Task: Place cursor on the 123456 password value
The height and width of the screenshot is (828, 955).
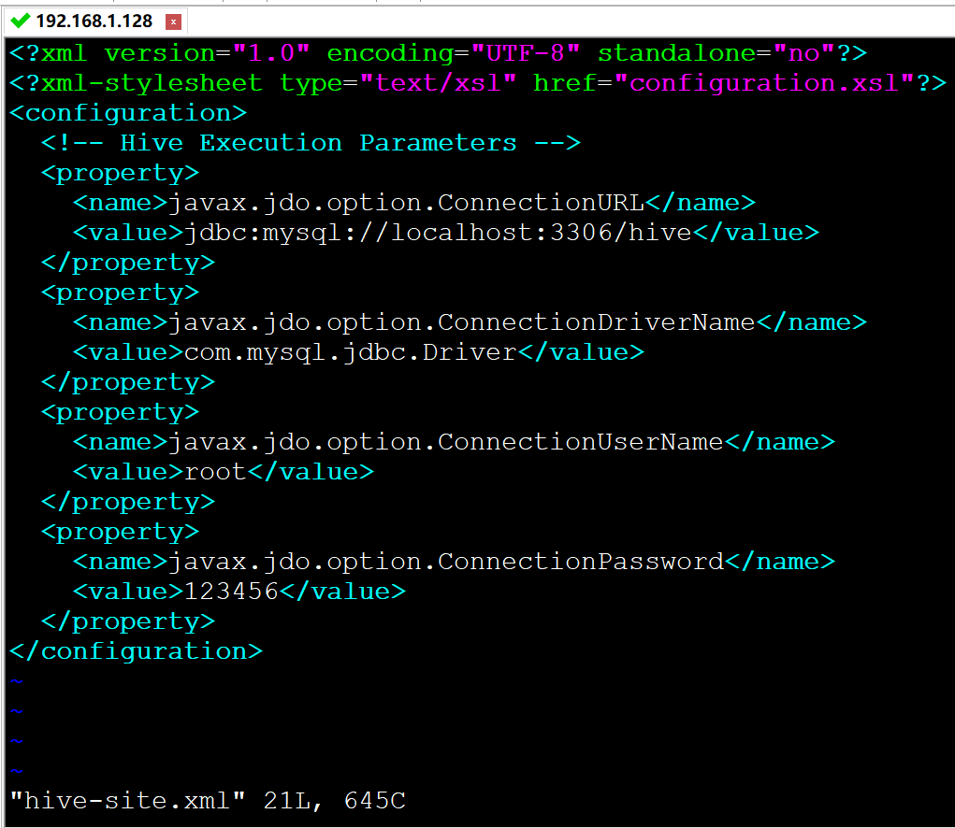Action: click(231, 592)
